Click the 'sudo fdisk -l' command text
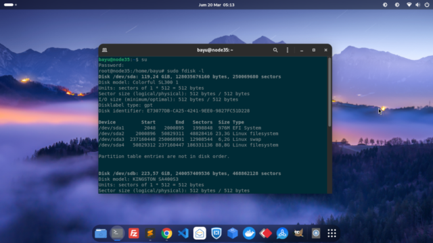Image resolution: width=433 pixels, height=243 pixels. click(185, 71)
